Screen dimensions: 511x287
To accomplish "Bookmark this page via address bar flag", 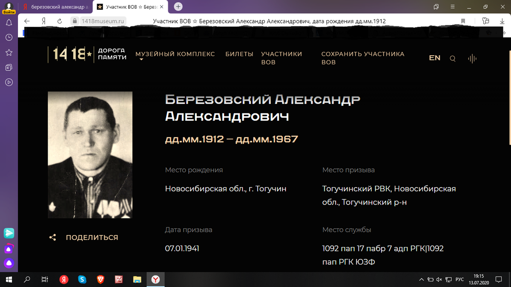I will (463, 21).
